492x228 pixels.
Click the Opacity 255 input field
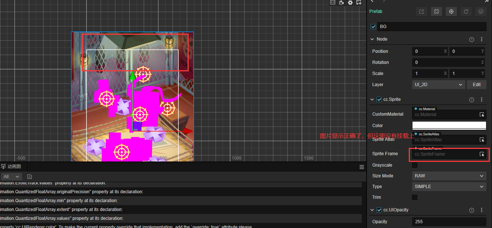[449, 222]
